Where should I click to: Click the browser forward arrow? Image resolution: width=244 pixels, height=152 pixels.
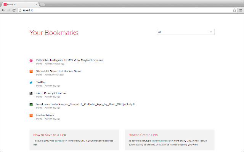[x=8, y=10]
